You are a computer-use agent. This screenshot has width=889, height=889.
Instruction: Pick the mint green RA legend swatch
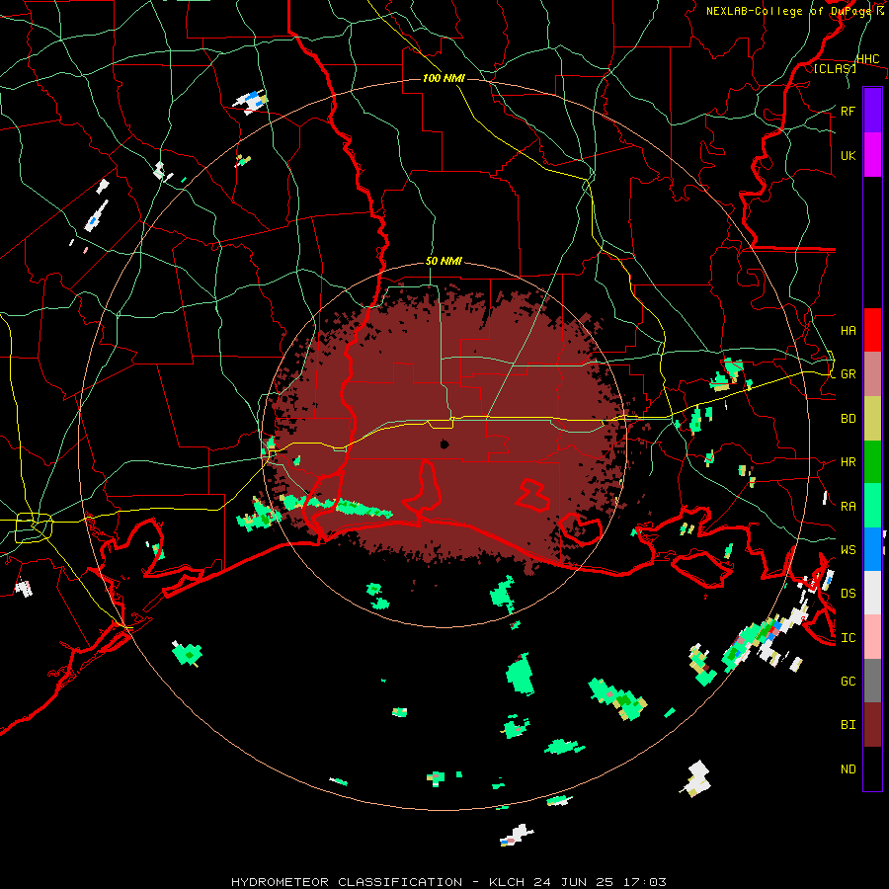[x=872, y=506]
